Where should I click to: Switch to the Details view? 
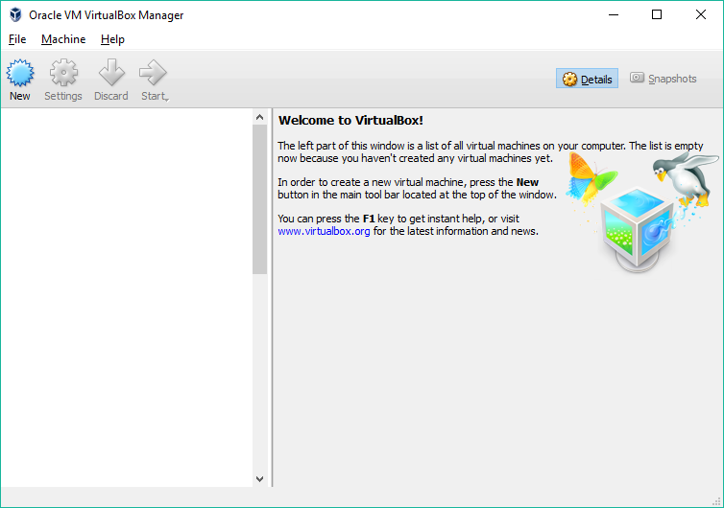[587, 79]
